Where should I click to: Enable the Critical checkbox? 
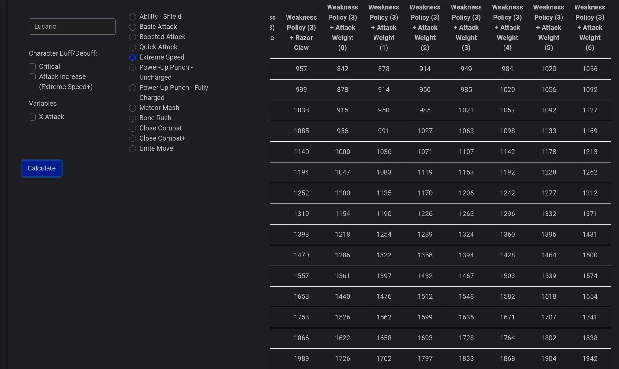click(32, 66)
